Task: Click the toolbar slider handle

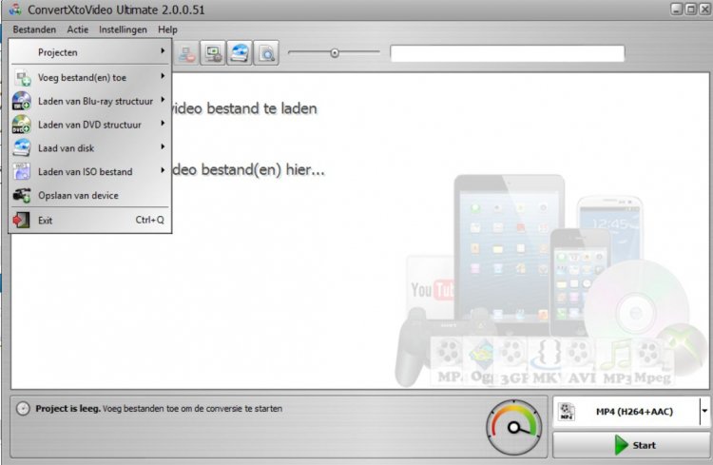Action: (334, 53)
